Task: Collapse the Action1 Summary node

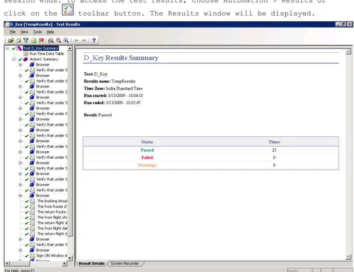Action: coord(14,59)
